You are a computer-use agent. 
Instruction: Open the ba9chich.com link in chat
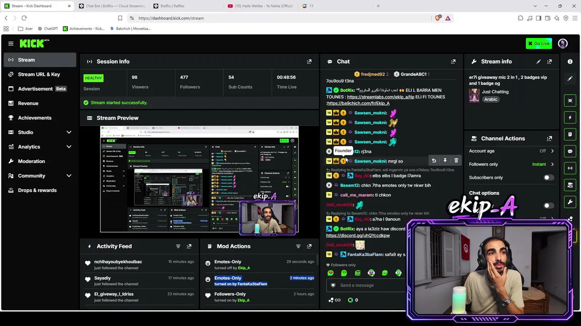[x=358, y=103]
